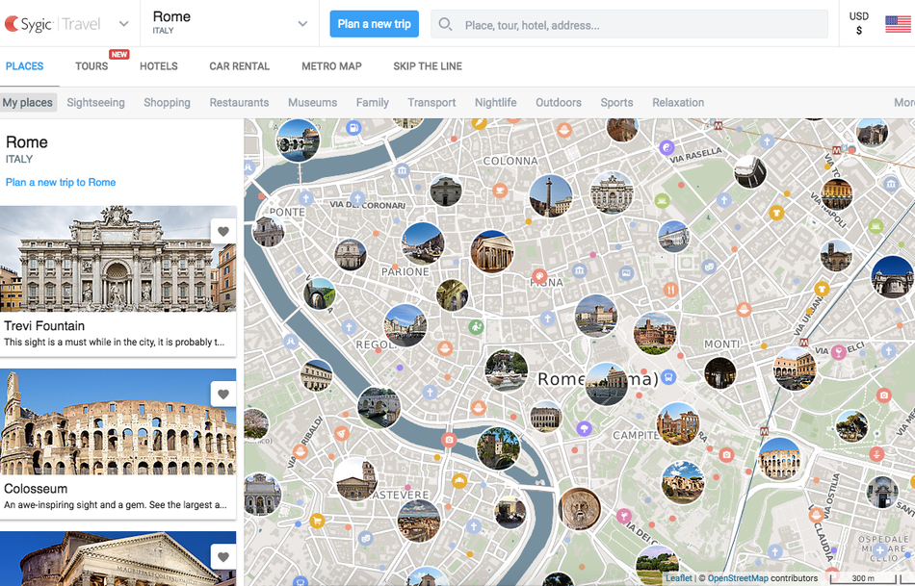
Task: Click the Mouth of Truth map marker
Action: click(x=580, y=509)
